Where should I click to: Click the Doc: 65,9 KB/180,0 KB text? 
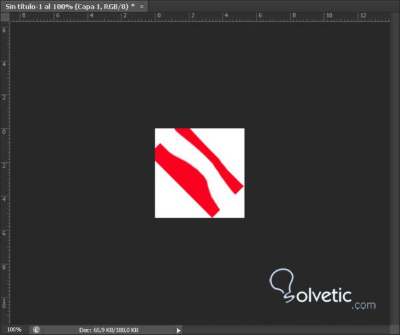109,330
